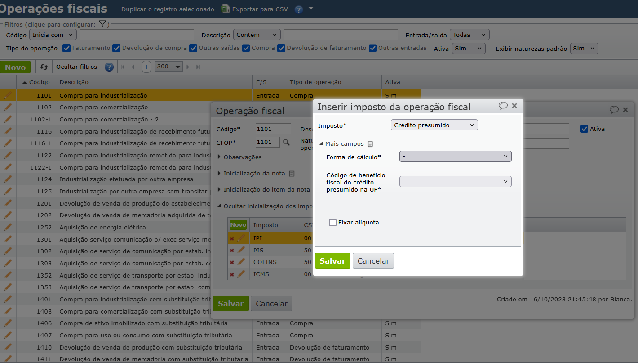Click the CFOP magnifier search icon

pos(286,142)
